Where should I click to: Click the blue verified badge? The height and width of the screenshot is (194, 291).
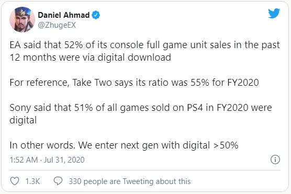tap(96, 15)
